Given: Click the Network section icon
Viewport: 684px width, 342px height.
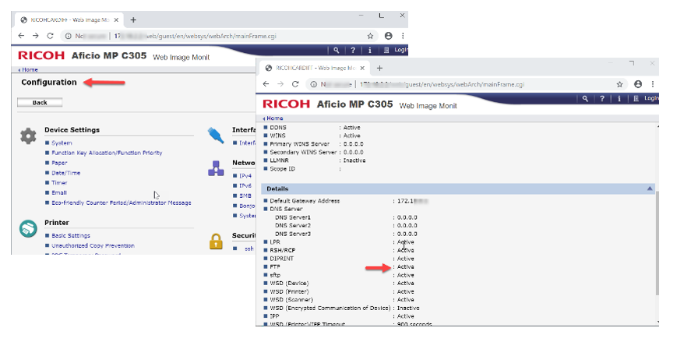Looking at the screenshot, I should click(x=216, y=168).
